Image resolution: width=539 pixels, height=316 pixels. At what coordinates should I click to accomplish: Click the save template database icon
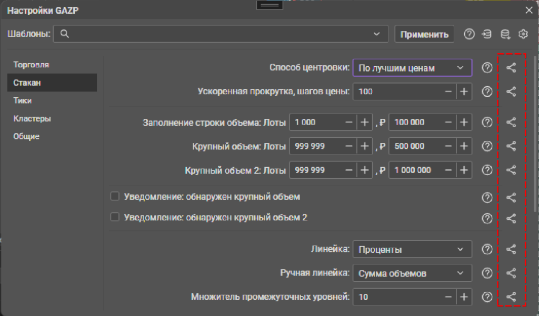505,34
